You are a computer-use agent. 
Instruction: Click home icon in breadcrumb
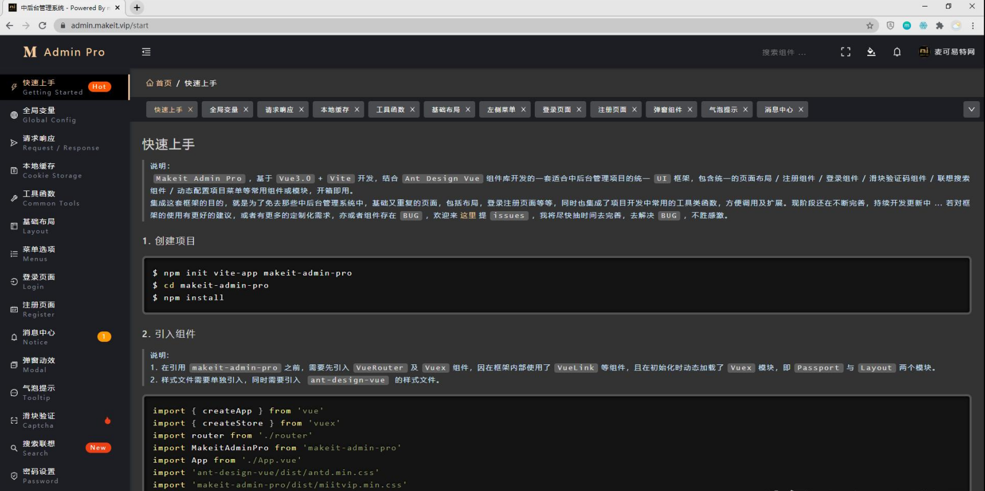click(150, 83)
